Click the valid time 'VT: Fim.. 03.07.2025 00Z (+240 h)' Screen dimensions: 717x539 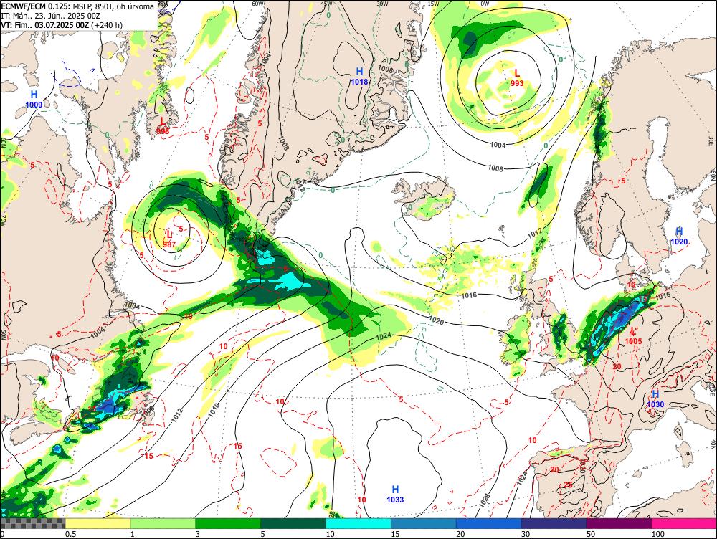[x=62, y=24]
